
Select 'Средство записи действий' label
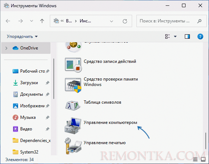(x=110, y=61)
